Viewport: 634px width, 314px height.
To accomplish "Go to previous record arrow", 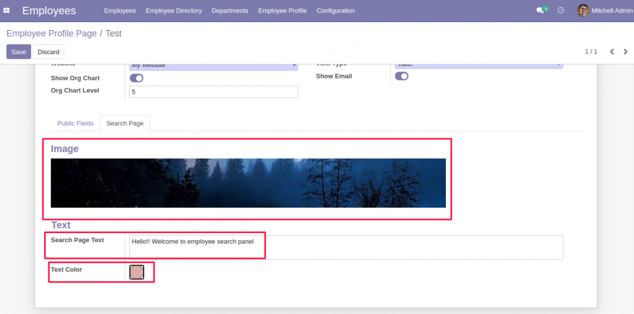I will pyautogui.click(x=612, y=52).
